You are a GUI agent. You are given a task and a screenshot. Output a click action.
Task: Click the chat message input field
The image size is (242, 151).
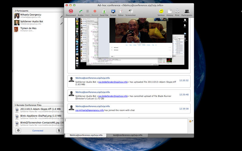(x=126, y=126)
